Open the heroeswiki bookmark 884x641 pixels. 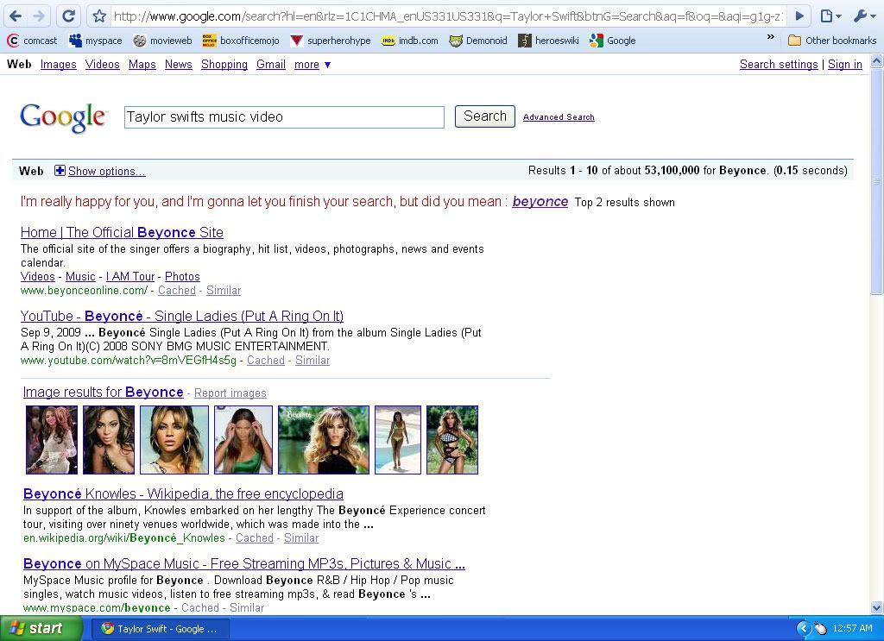548,41
